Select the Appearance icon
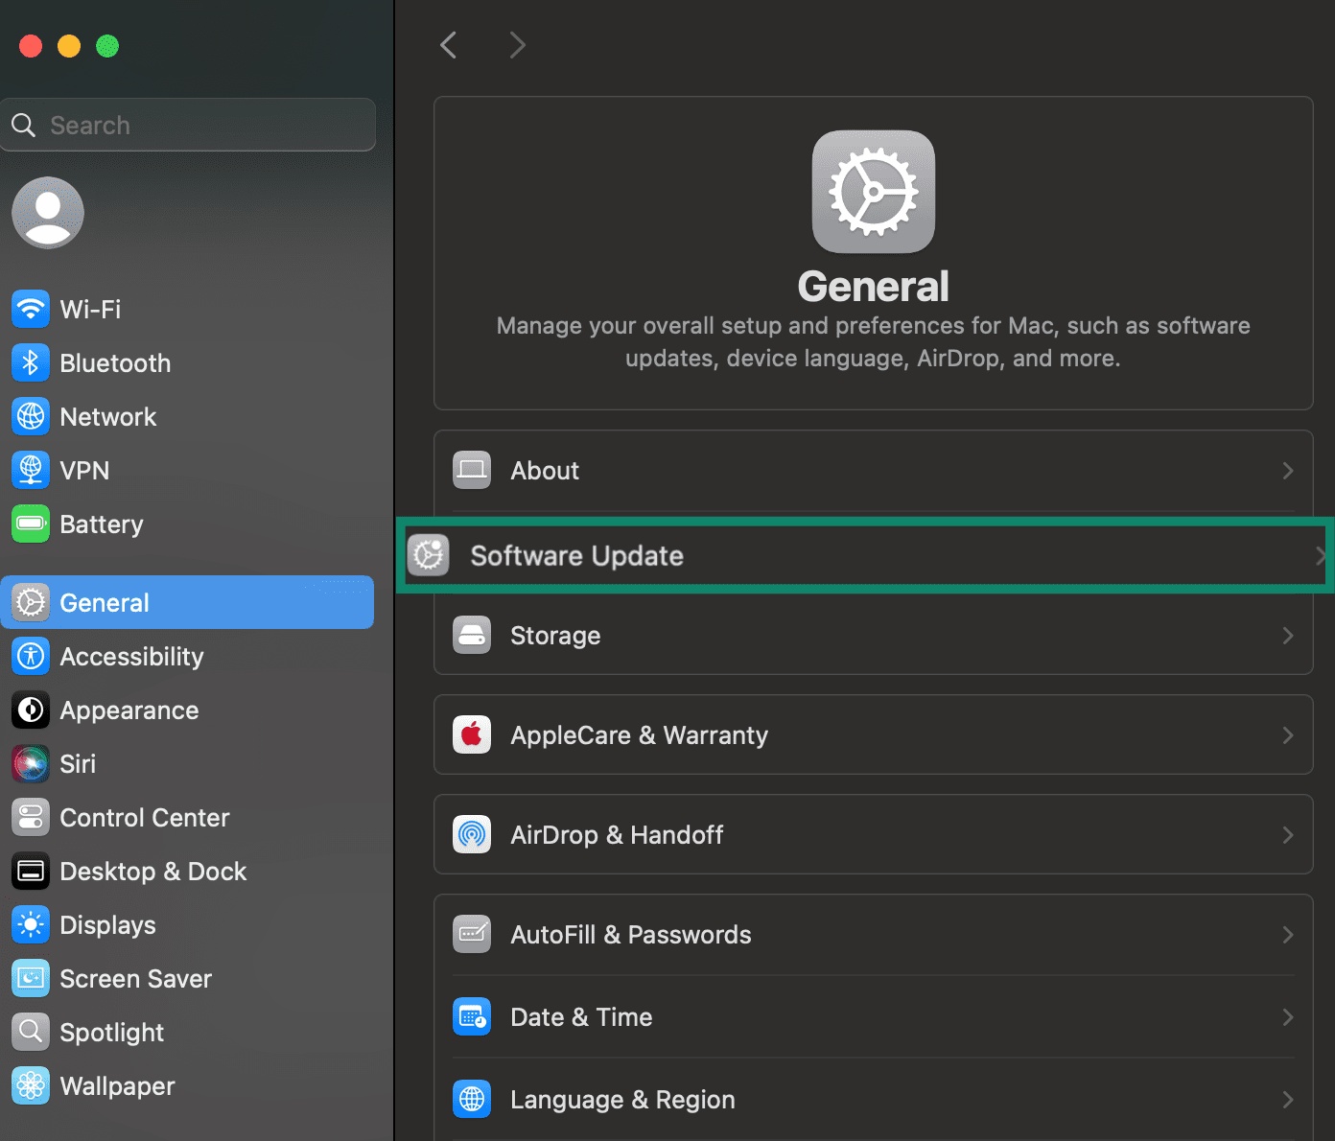Viewport: 1335px width, 1141px height. click(30, 710)
